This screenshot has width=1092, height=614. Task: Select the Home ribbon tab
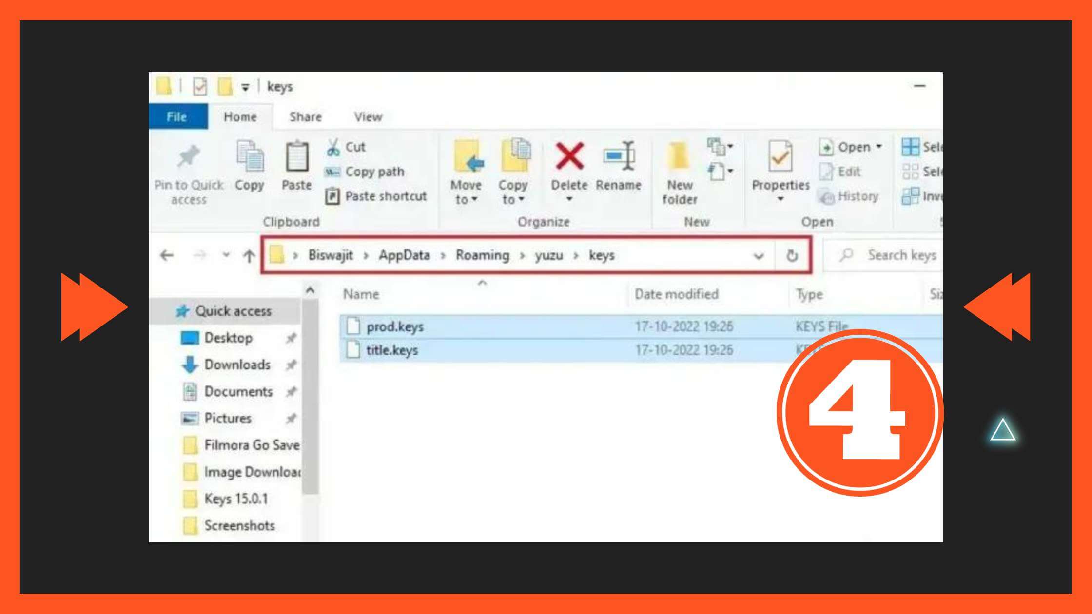coord(239,117)
